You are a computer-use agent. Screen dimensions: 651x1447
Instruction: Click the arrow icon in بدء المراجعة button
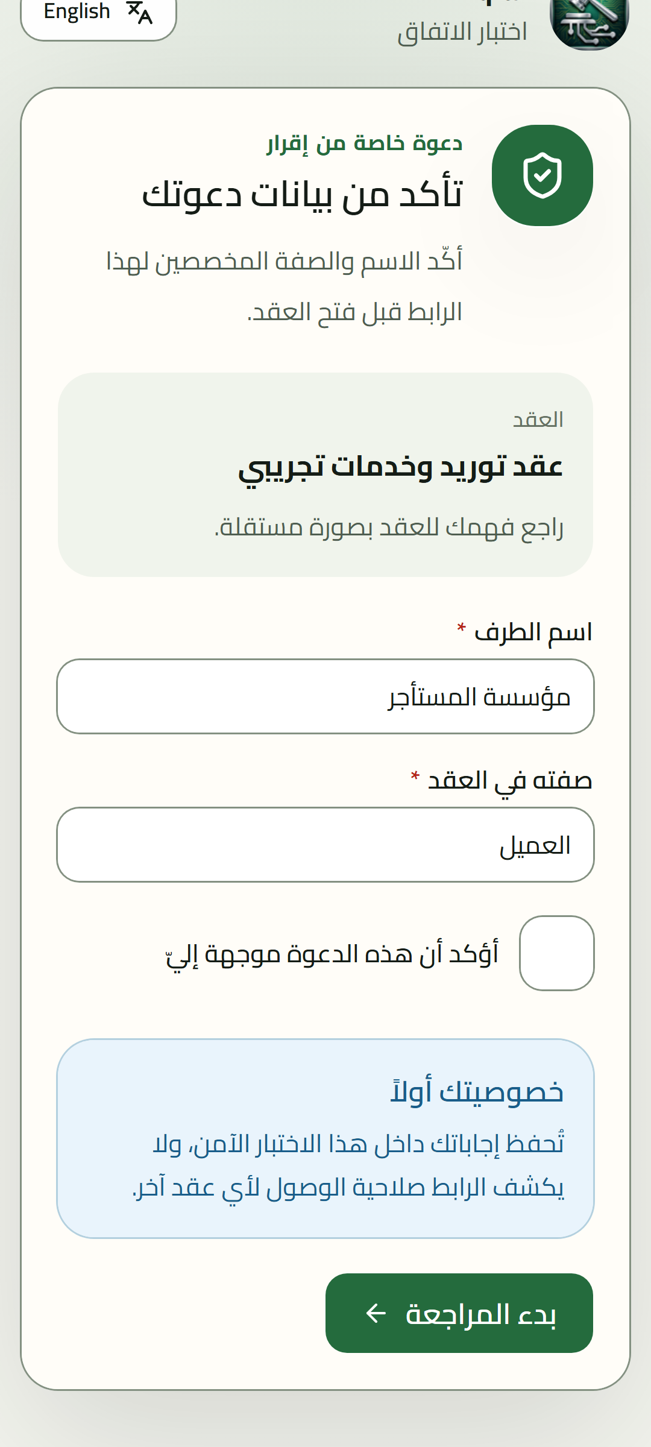pyautogui.click(x=376, y=1313)
